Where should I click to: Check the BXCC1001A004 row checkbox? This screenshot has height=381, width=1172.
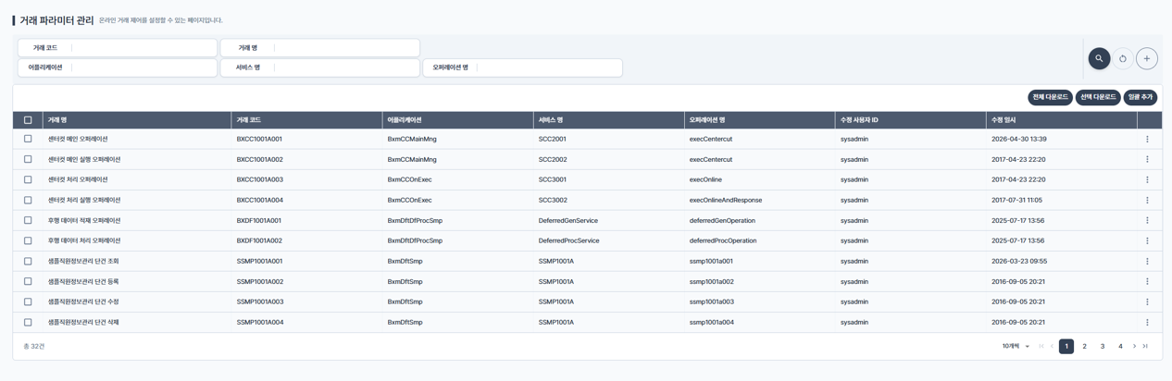28,201
